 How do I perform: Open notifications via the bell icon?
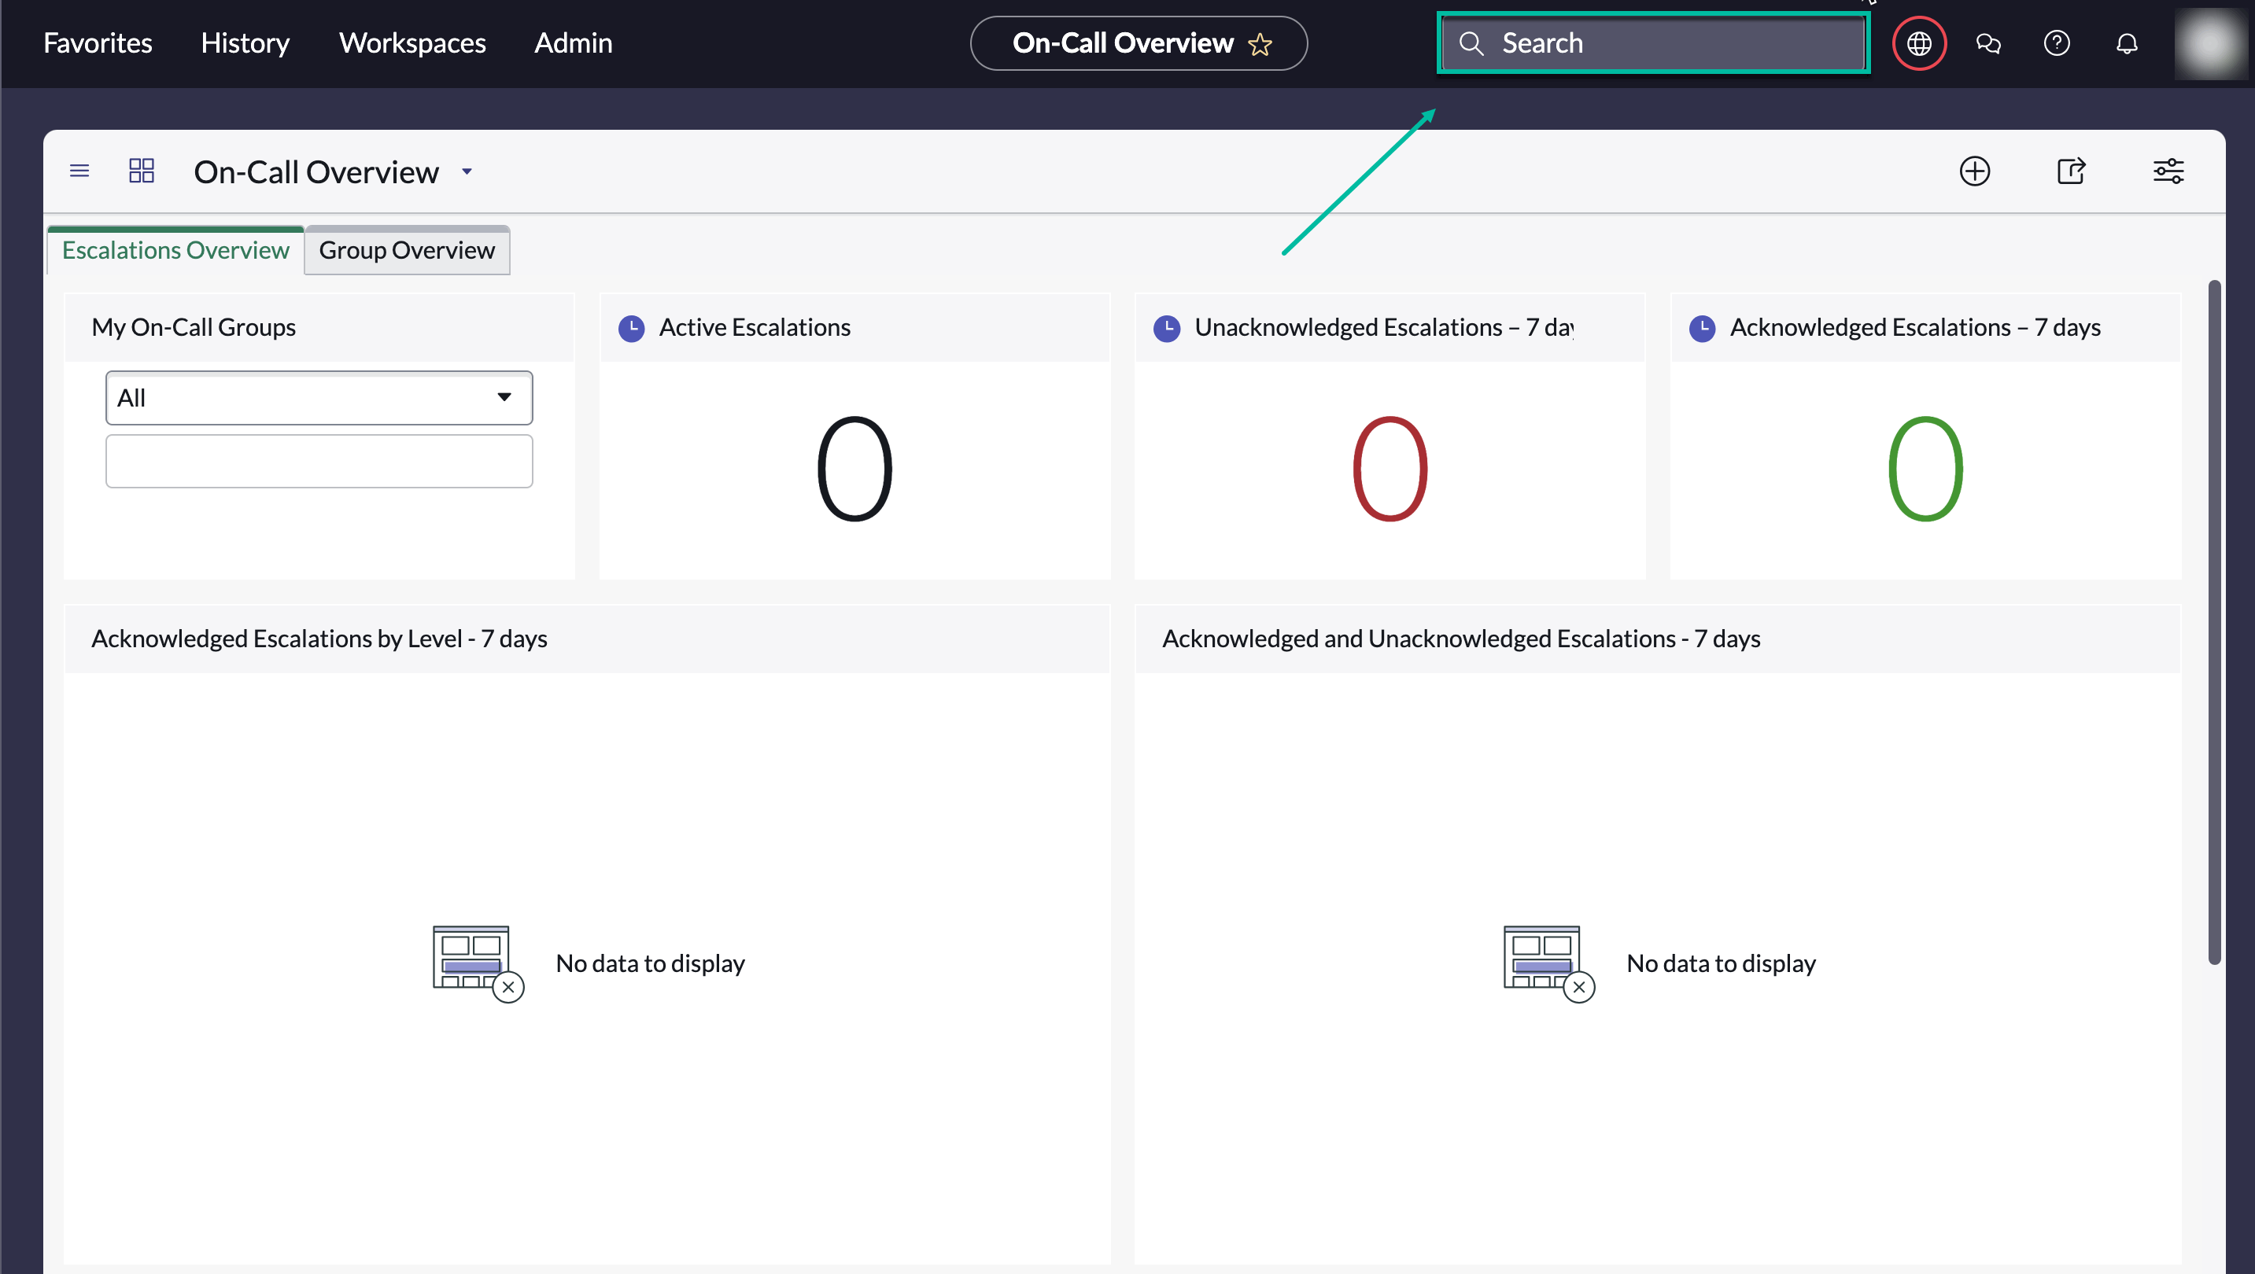click(2128, 43)
